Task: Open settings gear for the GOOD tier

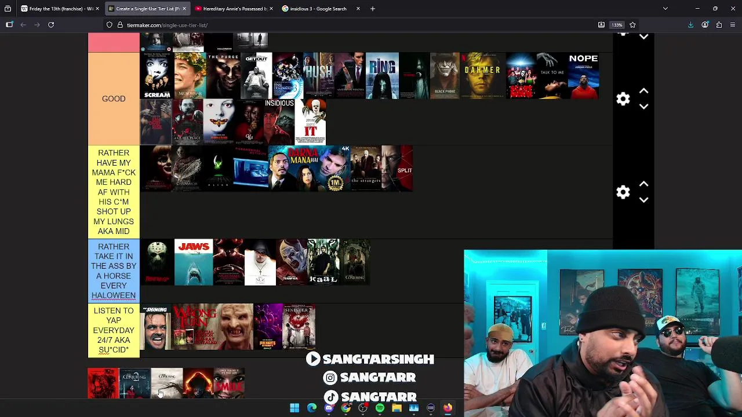Action: (x=623, y=99)
